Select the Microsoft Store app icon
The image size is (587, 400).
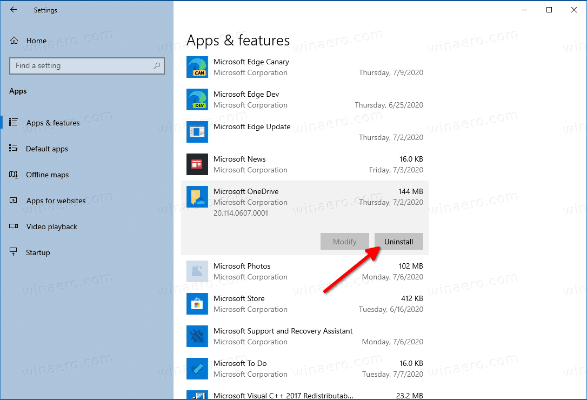197,304
